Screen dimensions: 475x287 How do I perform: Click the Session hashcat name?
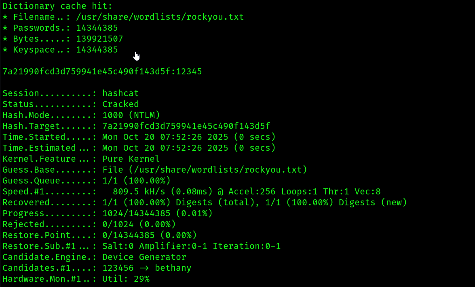[x=120, y=93]
